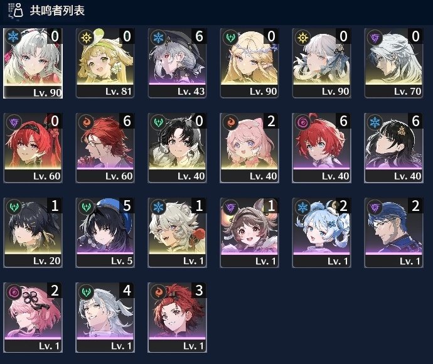The width and height of the screenshot is (433, 364).
Task: Click the havoc spiral icon on red-haired Lv. 40 card
Action: click(302, 122)
